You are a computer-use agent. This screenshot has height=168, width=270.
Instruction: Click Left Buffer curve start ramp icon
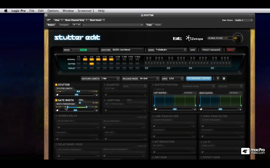click(155, 109)
